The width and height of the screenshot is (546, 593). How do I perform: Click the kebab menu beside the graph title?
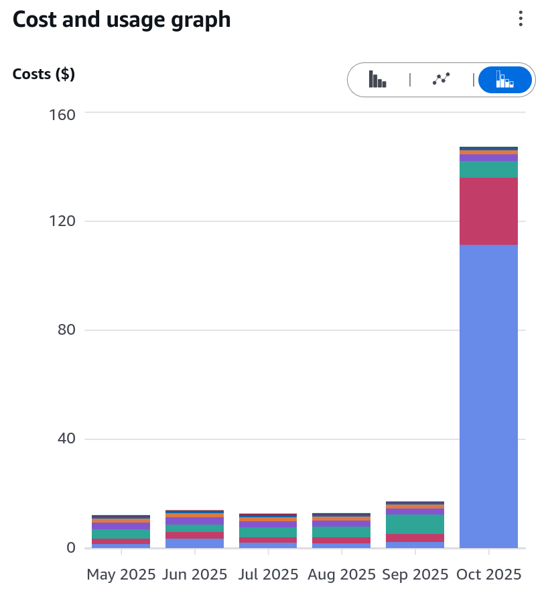tap(521, 19)
